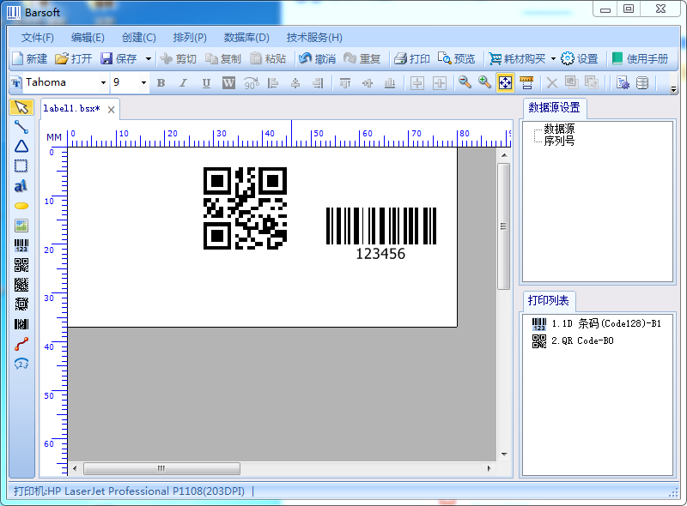Align selected objects to top
Viewport: 687px width, 506px height.
[345, 82]
